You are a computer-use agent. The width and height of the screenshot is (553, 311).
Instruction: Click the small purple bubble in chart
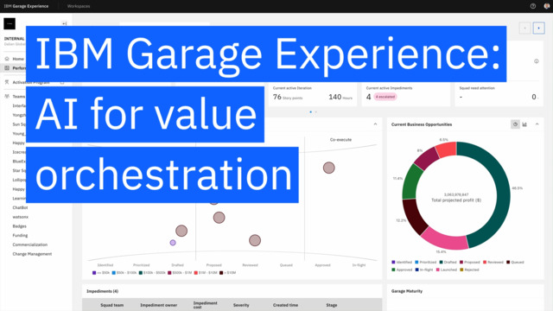pos(173,243)
